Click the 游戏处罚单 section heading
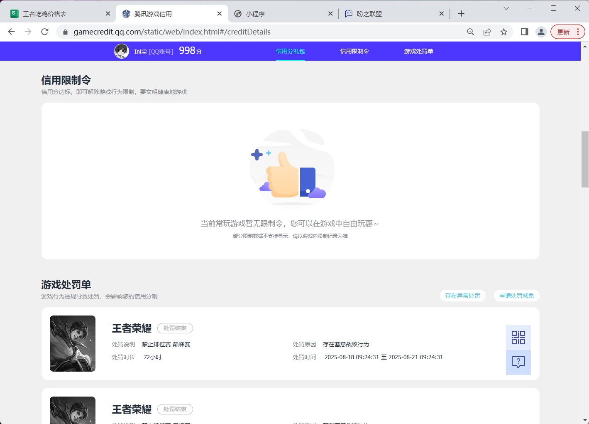Screen dimensions: 589x424 (66, 285)
